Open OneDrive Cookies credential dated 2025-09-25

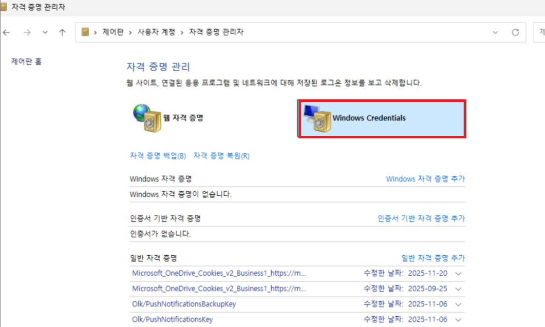pyautogui.click(x=219, y=289)
